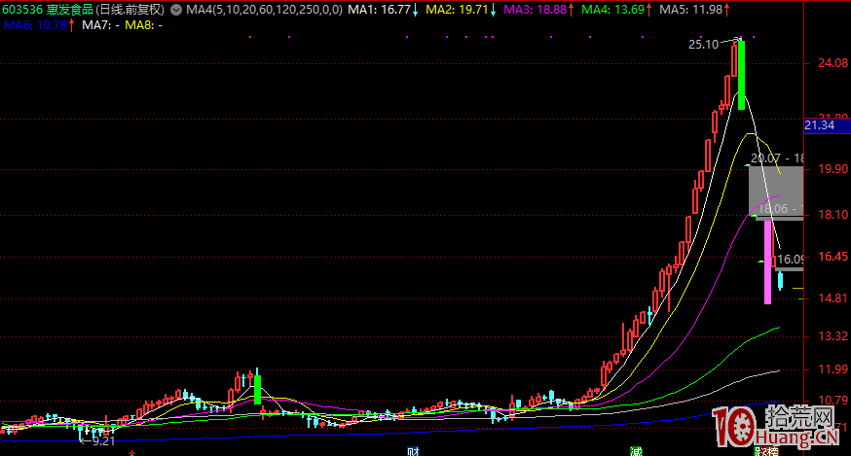This screenshot has width=851, height=456.
Task: Click the 16.09 gap label
Action: pyautogui.click(x=791, y=260)
